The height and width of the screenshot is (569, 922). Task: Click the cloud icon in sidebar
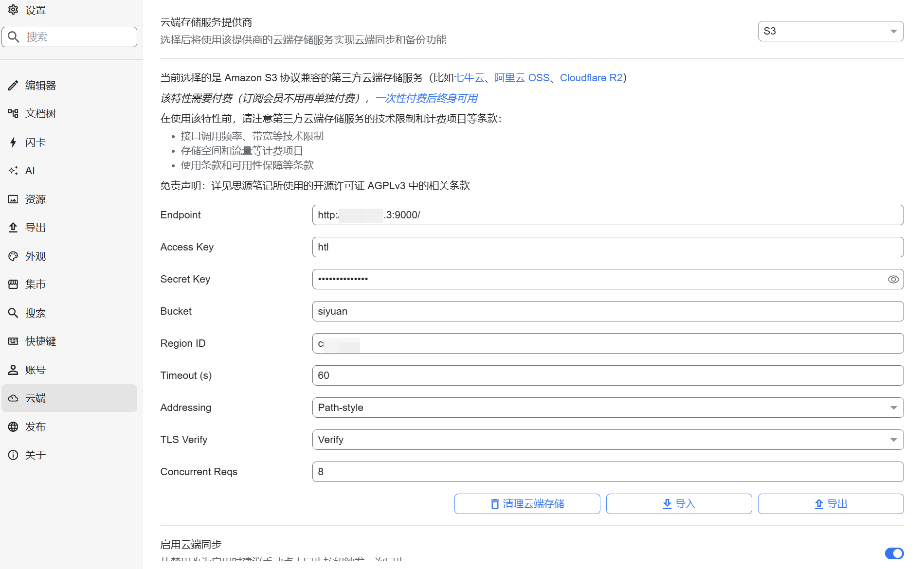(13, 398)
